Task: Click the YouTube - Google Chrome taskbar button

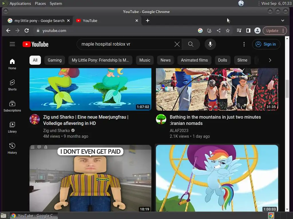Action: 34,216
